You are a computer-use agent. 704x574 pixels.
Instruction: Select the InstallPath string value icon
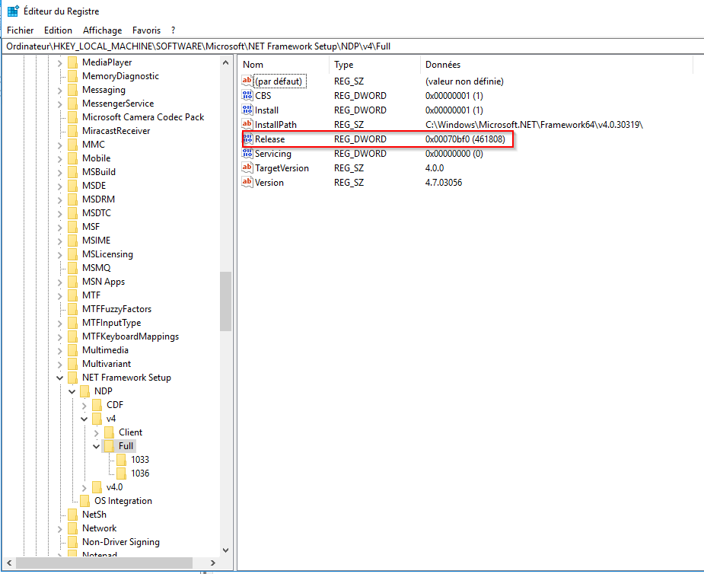(x=247, y=124)
